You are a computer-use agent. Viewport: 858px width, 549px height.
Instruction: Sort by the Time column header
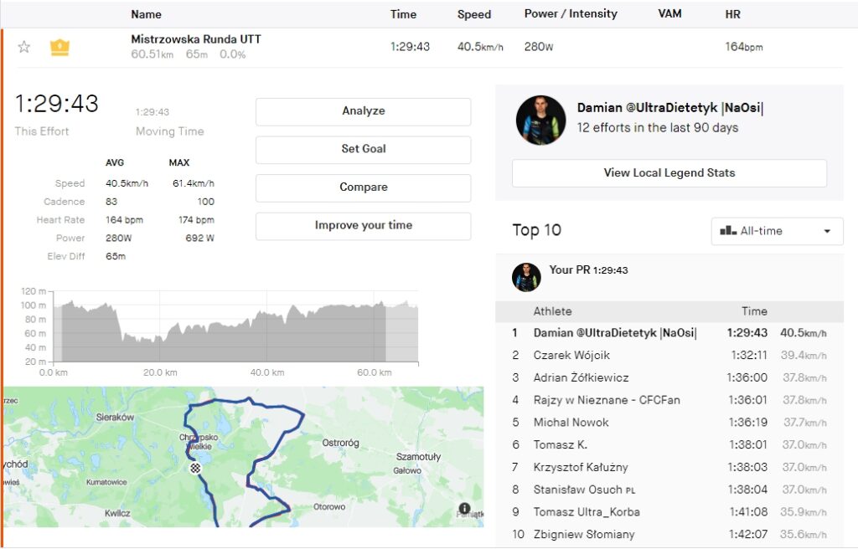403,14
